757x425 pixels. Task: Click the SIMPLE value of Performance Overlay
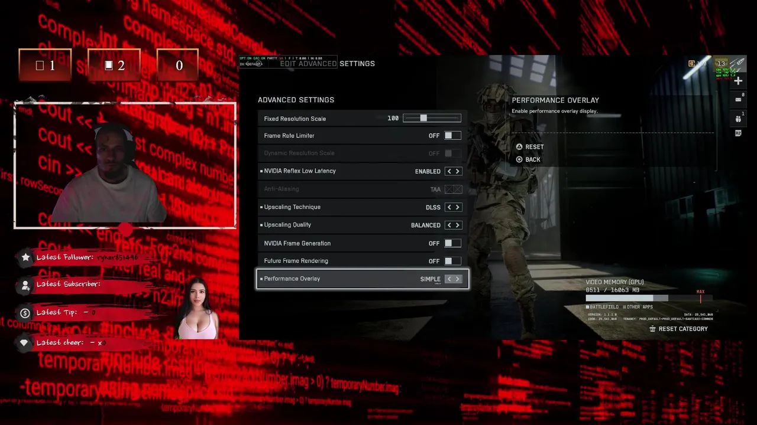pyautogui.click(x=431, y=279)
